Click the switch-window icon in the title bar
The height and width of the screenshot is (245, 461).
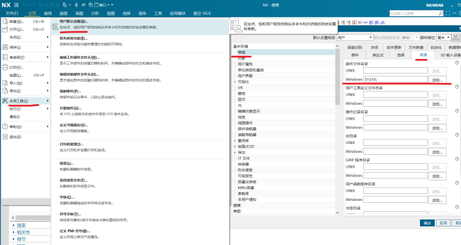click(90, 5)
